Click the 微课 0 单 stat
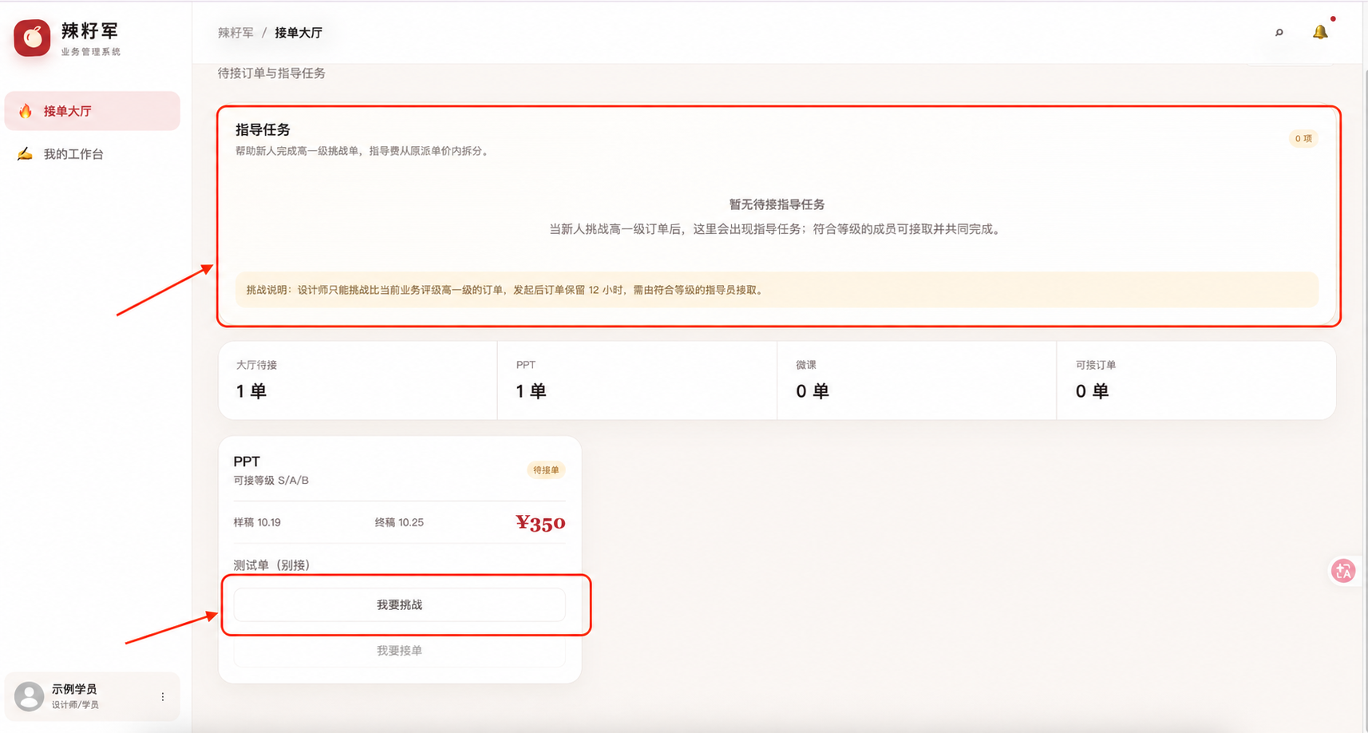 click(916, 380)
